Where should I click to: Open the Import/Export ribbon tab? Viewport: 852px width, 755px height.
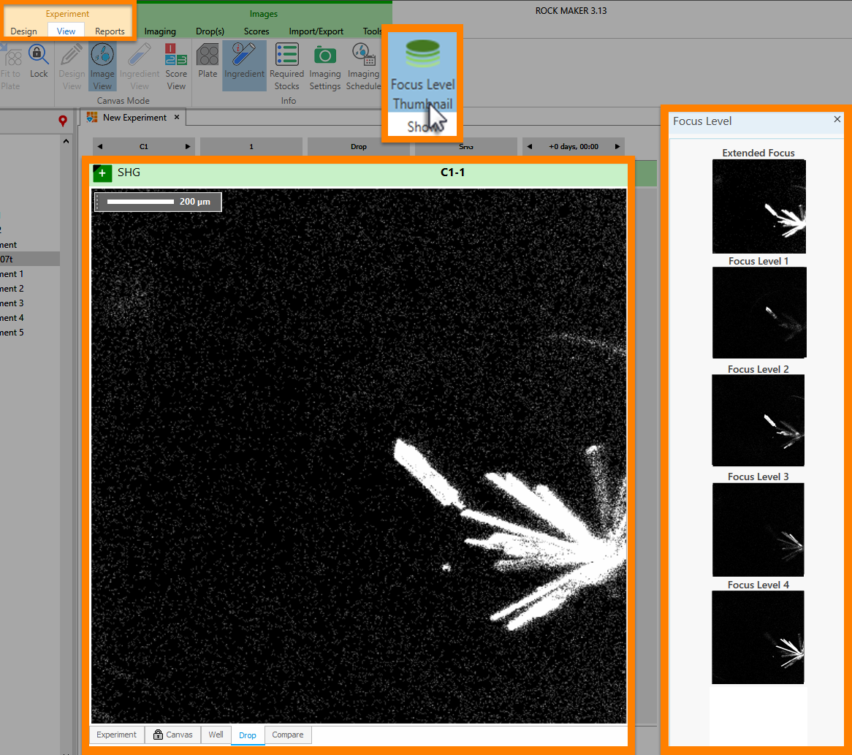(316, 31)
